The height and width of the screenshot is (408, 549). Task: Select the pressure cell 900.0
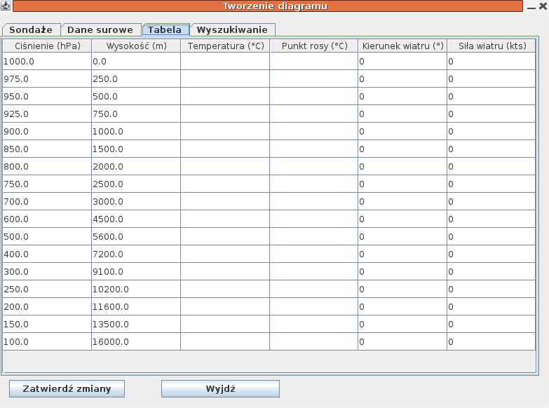[47, 131]
